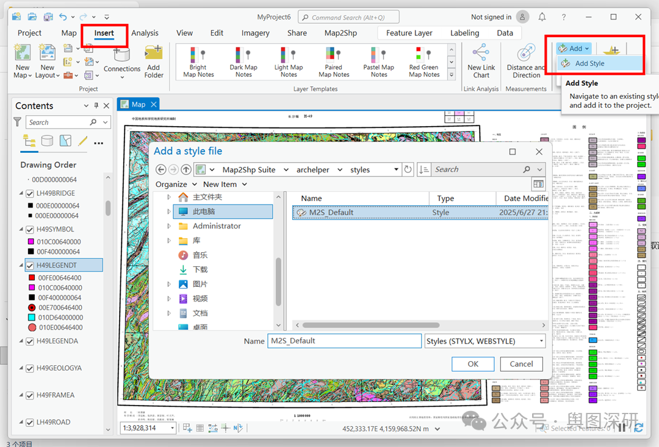Click the Cancel button

521,364
